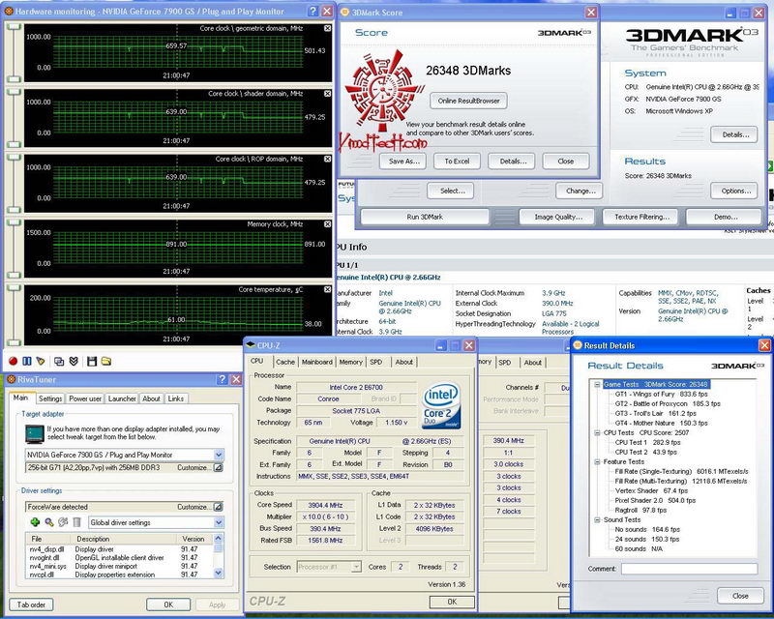Close the Core clock ROP domain graph

pyautogui.click(x=327, y=159)
